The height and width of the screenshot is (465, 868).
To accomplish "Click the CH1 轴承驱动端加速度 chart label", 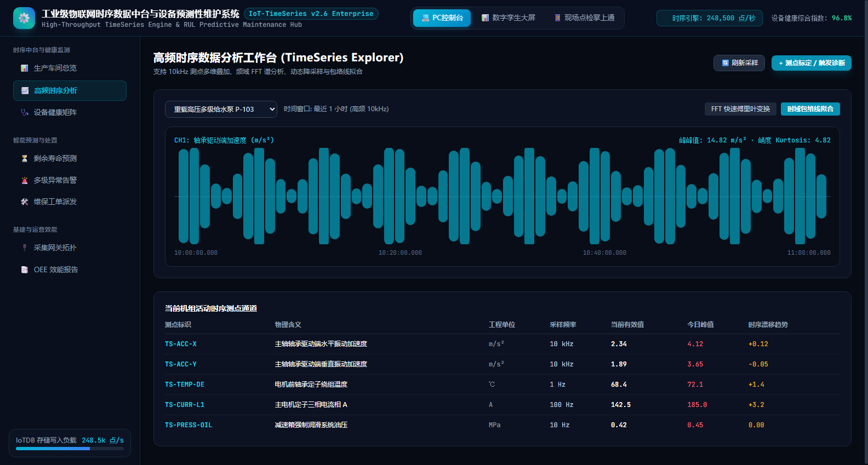I will coord(224,140).
